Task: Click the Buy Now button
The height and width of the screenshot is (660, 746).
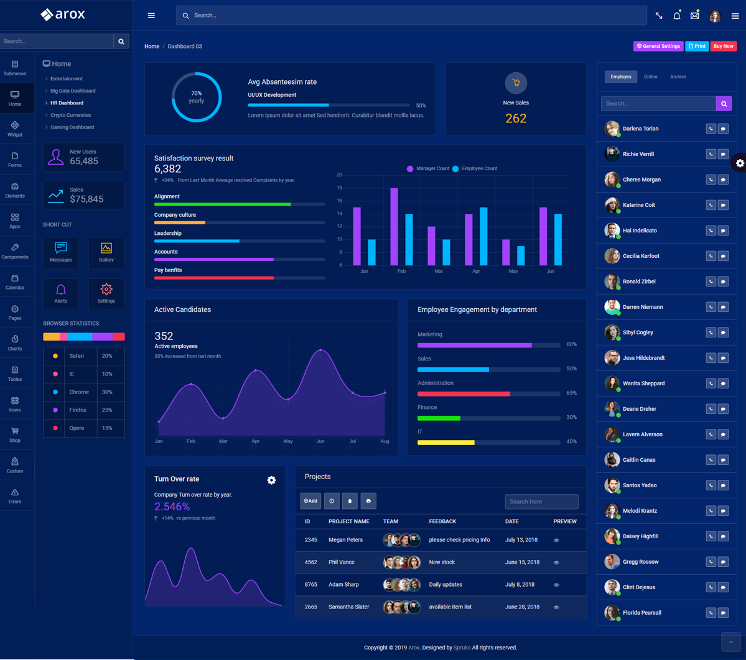Action: (723, 46)
